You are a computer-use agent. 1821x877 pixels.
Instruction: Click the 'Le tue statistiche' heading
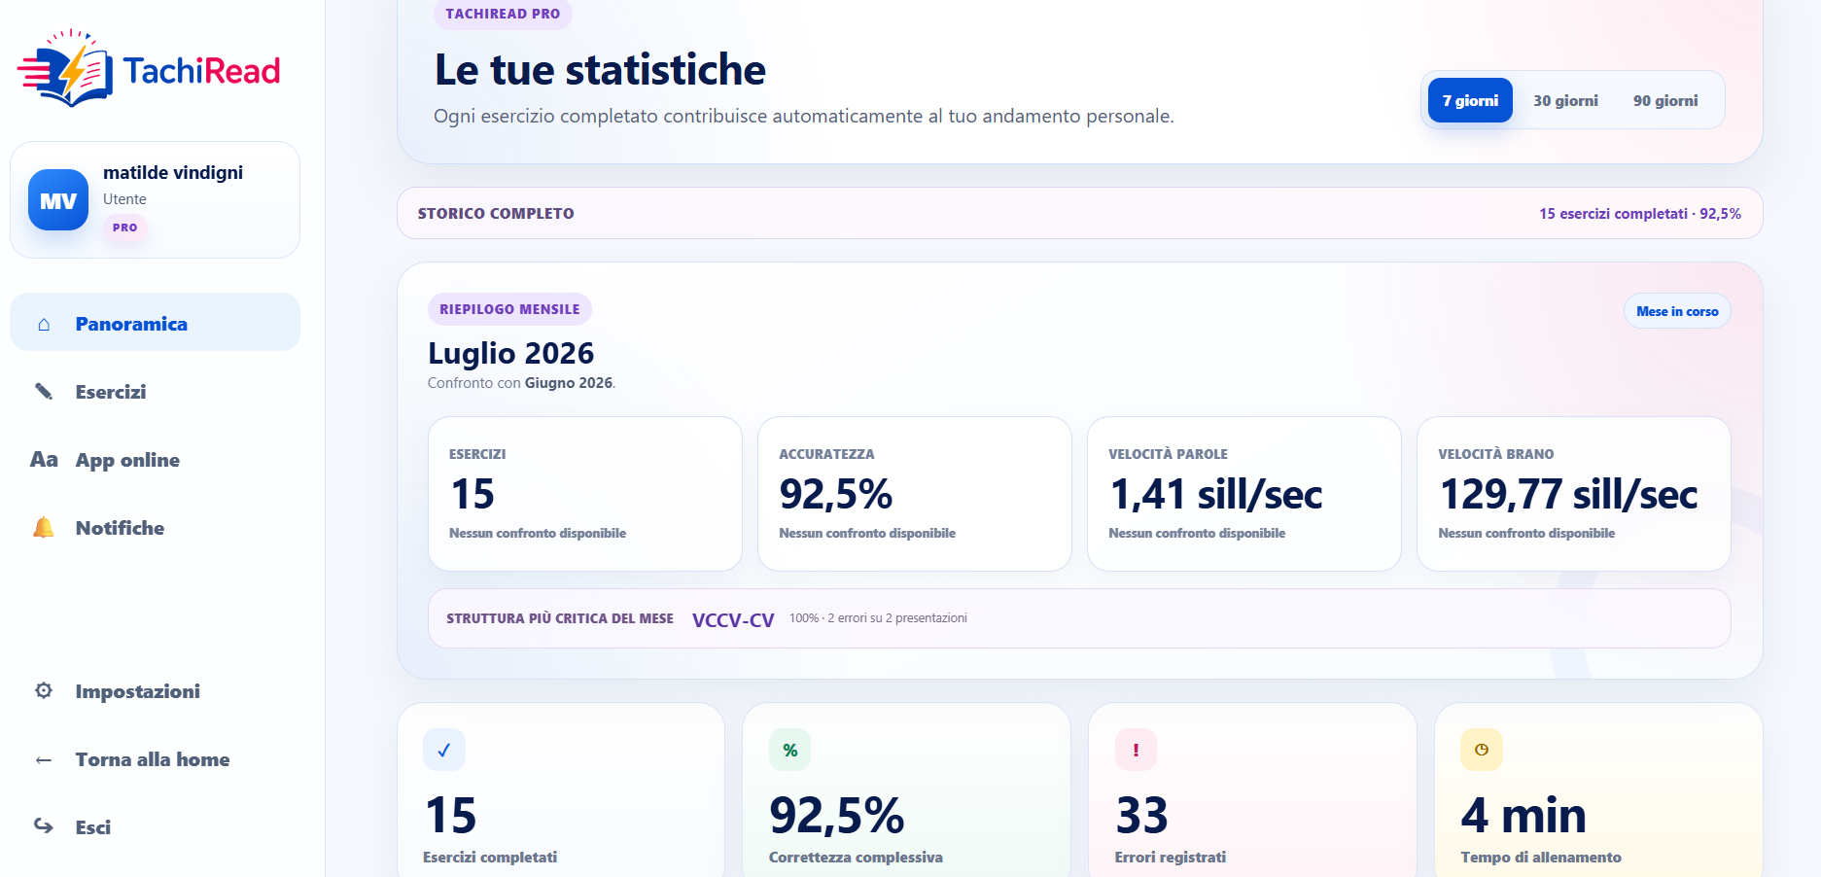(x=600, y=70)
